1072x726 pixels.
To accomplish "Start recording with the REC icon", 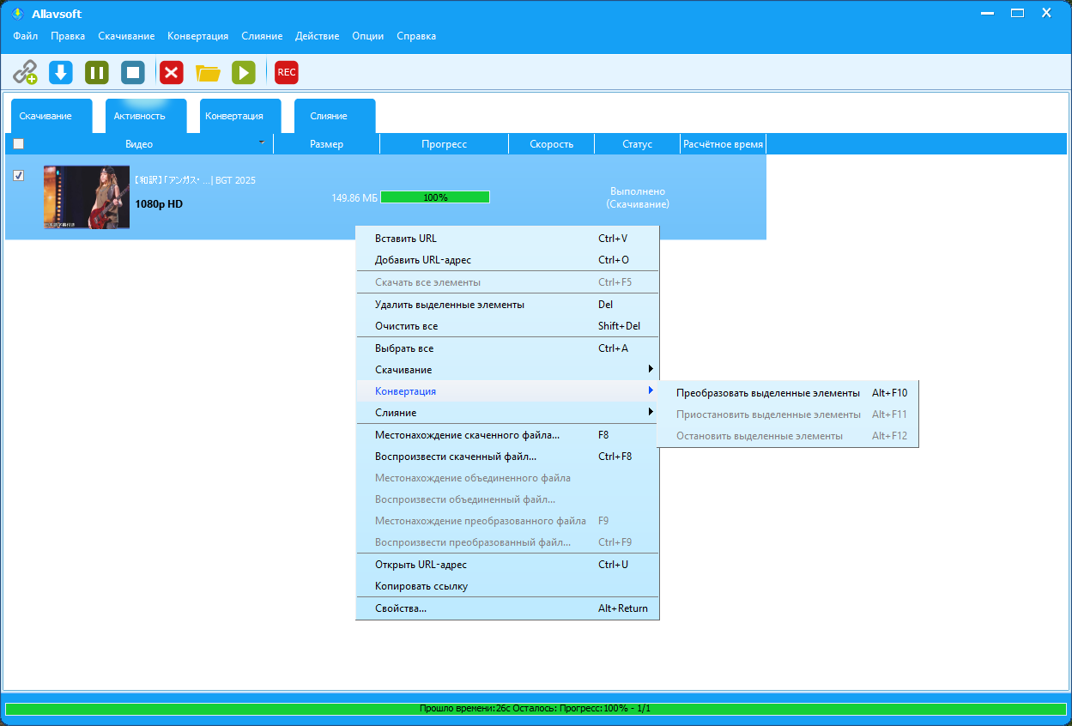I will tap(287, 72).
